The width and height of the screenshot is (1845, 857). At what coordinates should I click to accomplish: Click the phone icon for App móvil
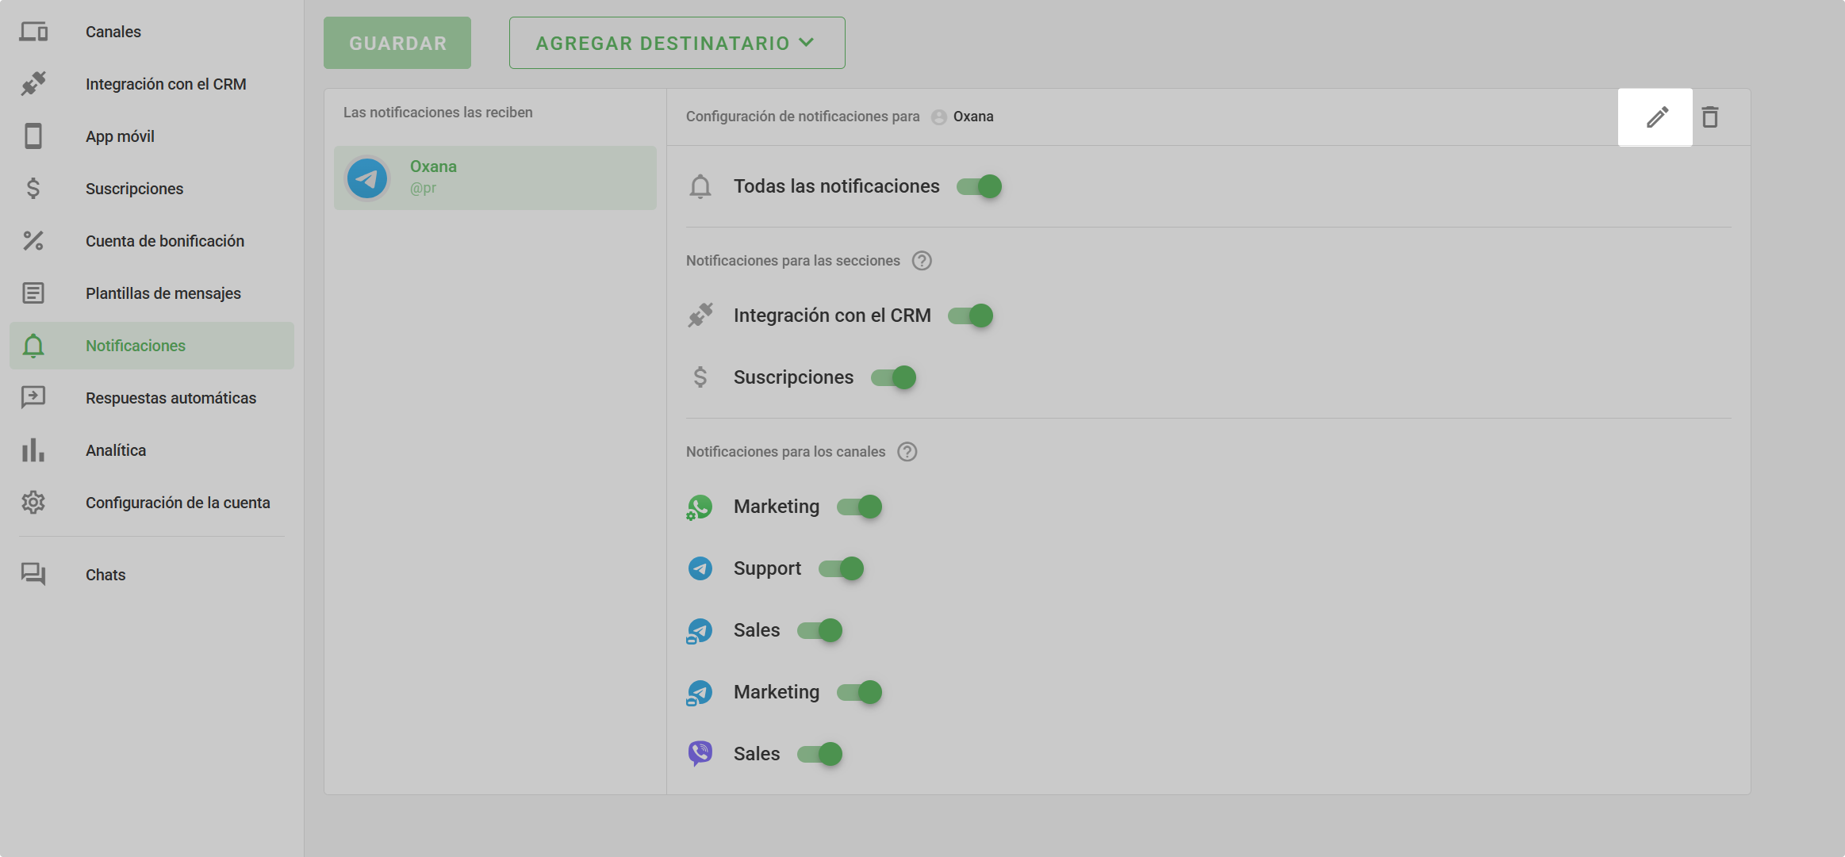(x=33, y=136)
